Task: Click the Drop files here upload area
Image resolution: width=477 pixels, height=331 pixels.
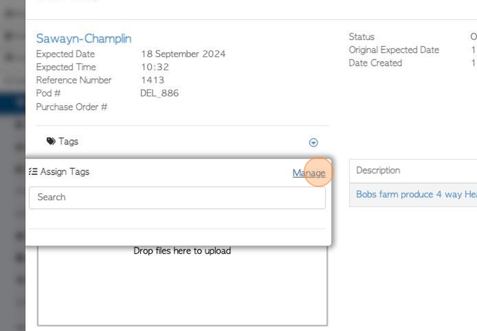Action: click(x=182, y=285)
